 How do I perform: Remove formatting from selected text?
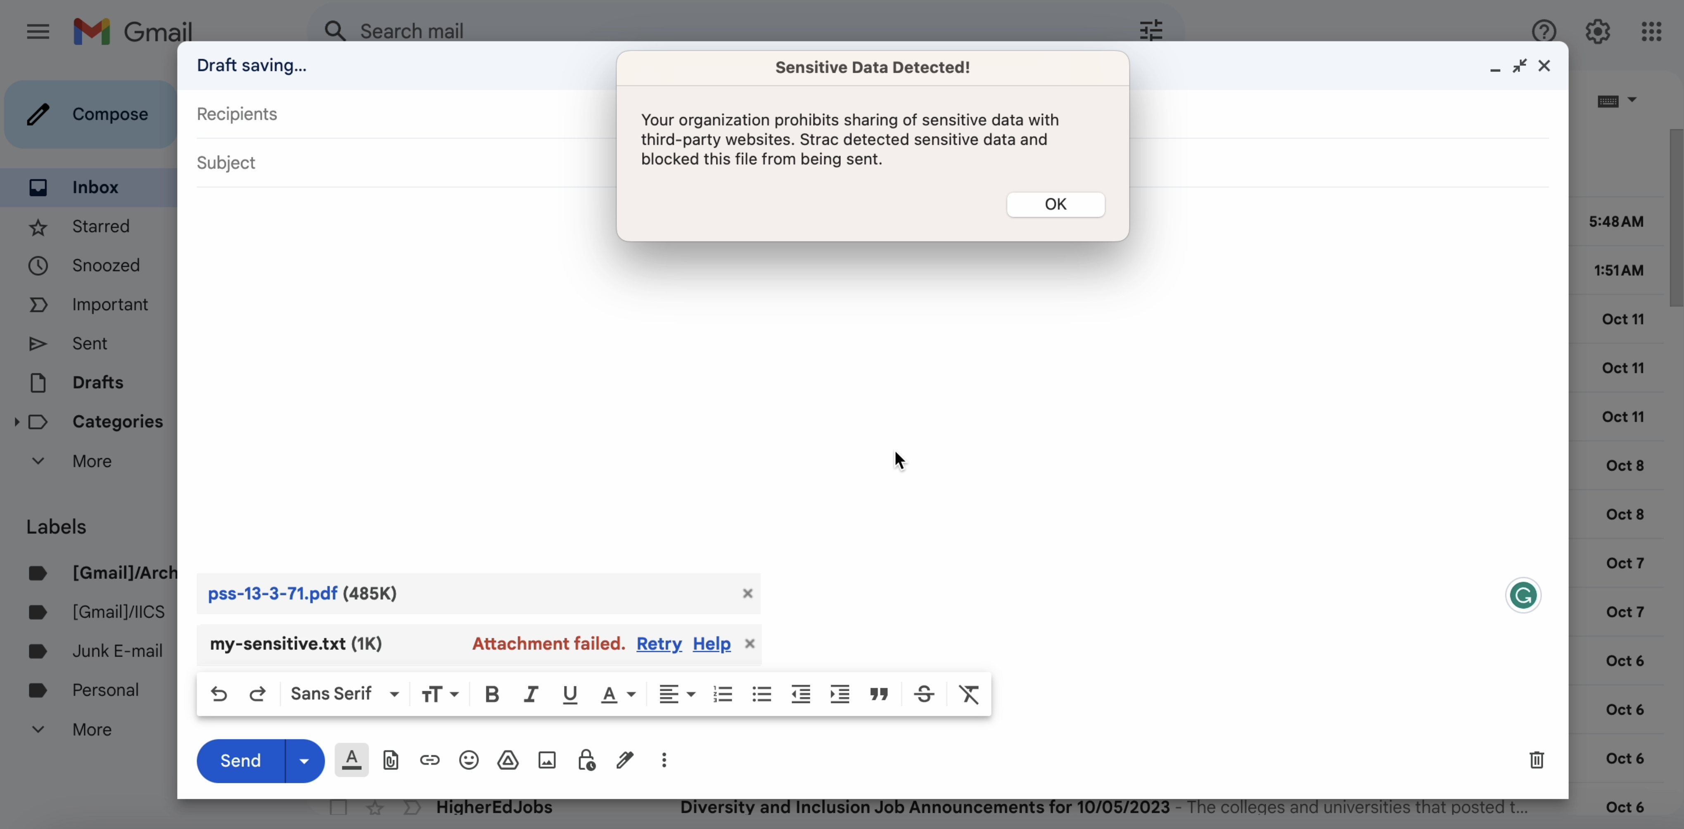click(969, 694)
